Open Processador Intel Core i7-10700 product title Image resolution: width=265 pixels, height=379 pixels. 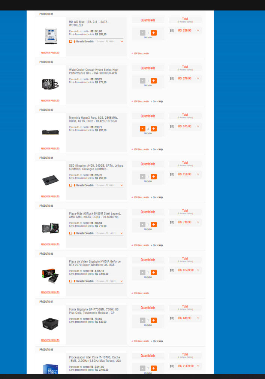click(x=95, y=359)
